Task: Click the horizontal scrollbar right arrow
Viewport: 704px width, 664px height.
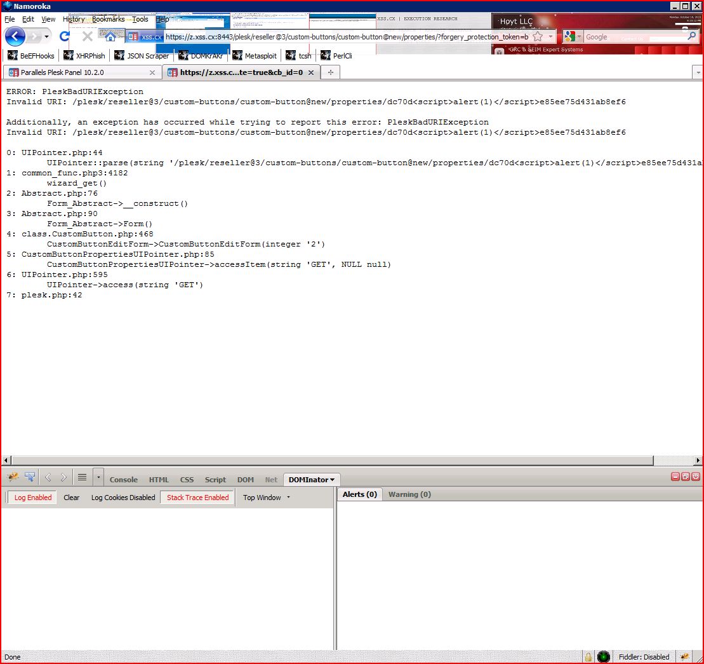Action: pyautogui.click(x=698, y=460)
